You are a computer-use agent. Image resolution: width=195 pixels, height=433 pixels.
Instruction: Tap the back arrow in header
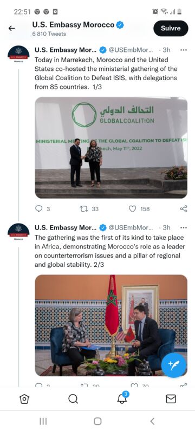[11, 28]
